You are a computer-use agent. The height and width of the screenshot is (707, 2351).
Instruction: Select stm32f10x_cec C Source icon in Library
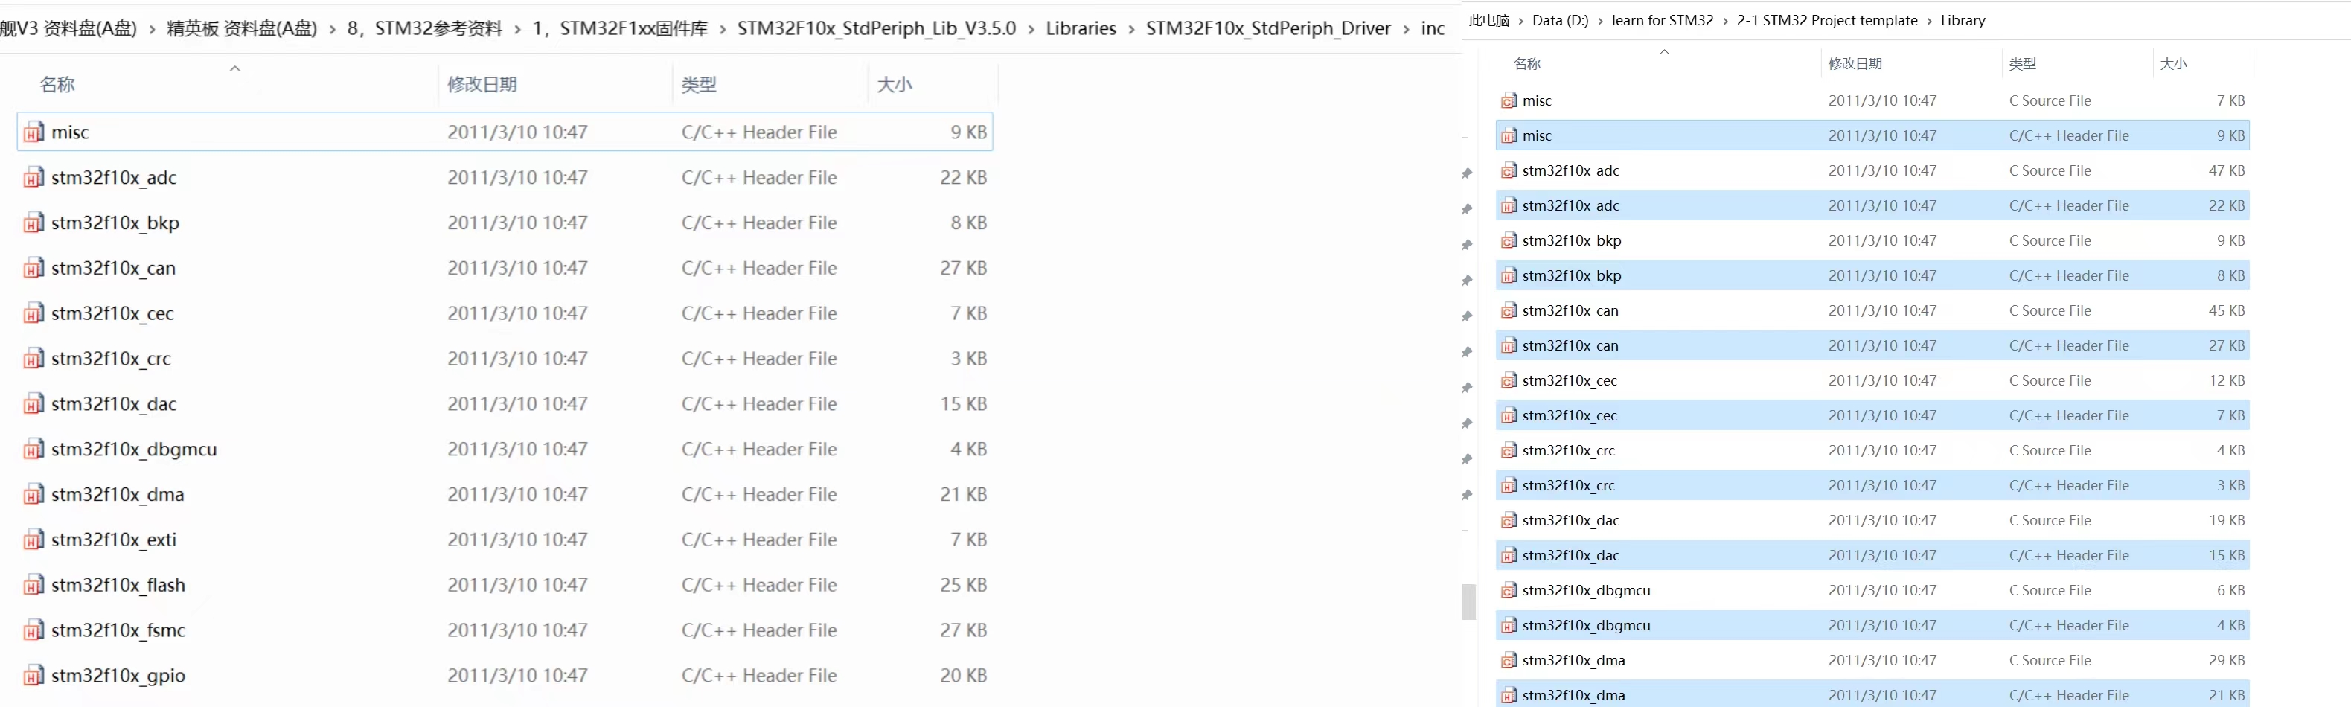[x=1509, y=380]
